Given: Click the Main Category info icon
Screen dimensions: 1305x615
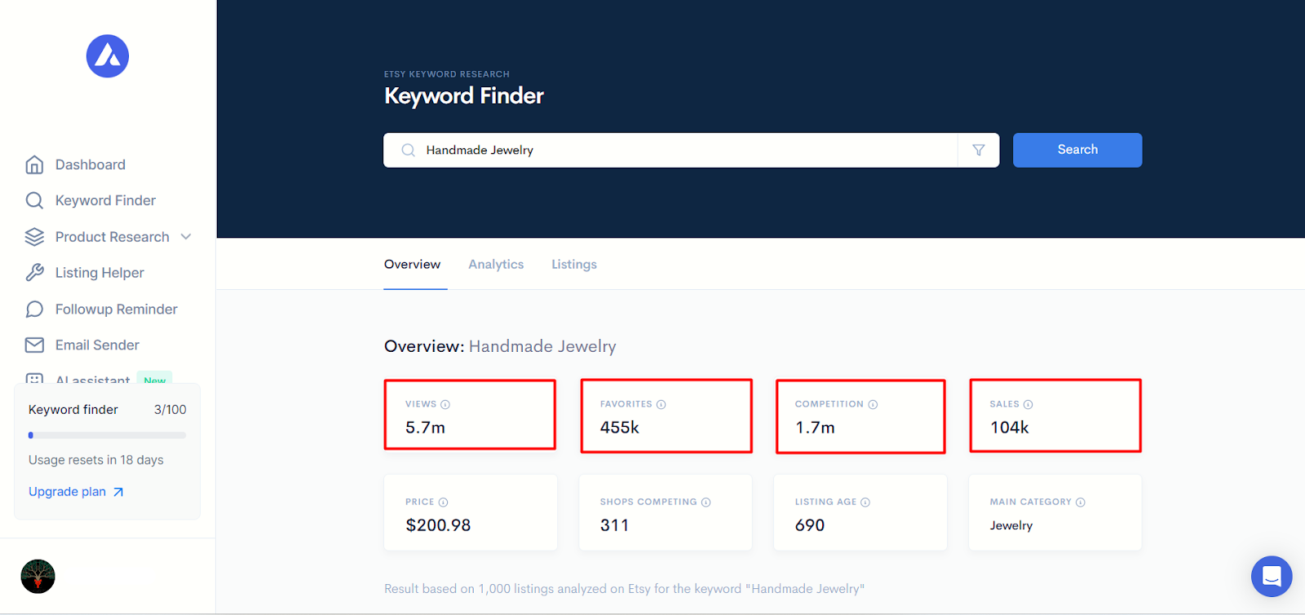Looking at the screenshot, I should click(x=1081, y=503).
